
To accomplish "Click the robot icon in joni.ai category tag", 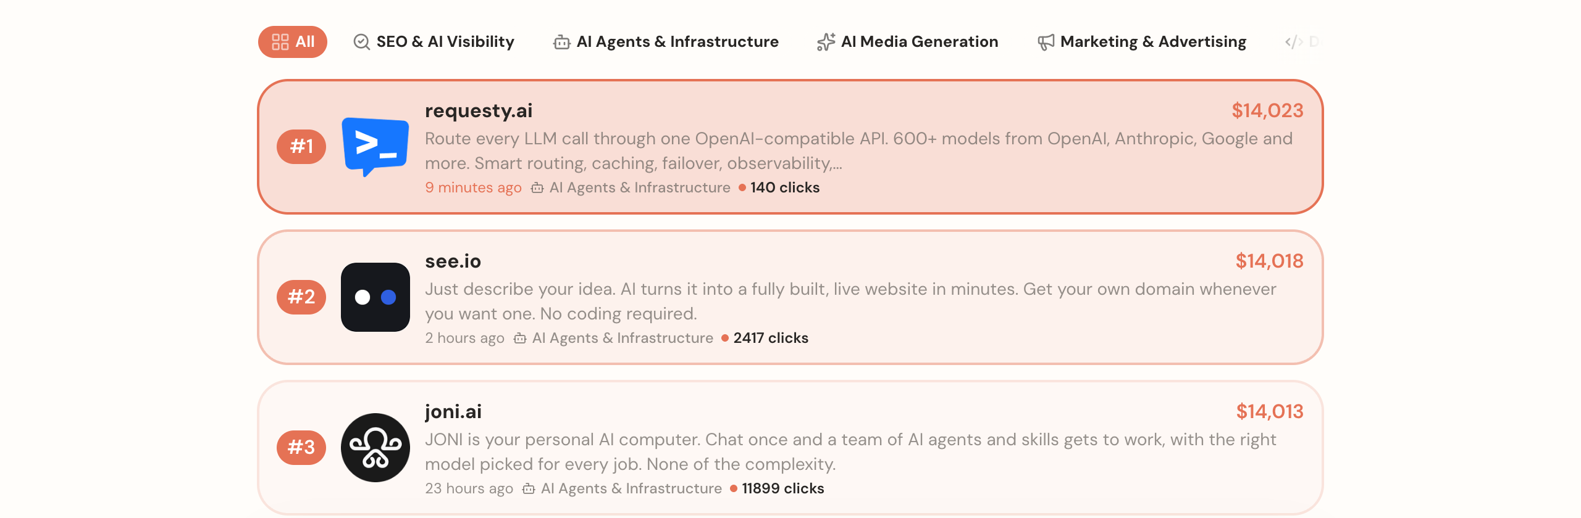I will tap(529, 489).
